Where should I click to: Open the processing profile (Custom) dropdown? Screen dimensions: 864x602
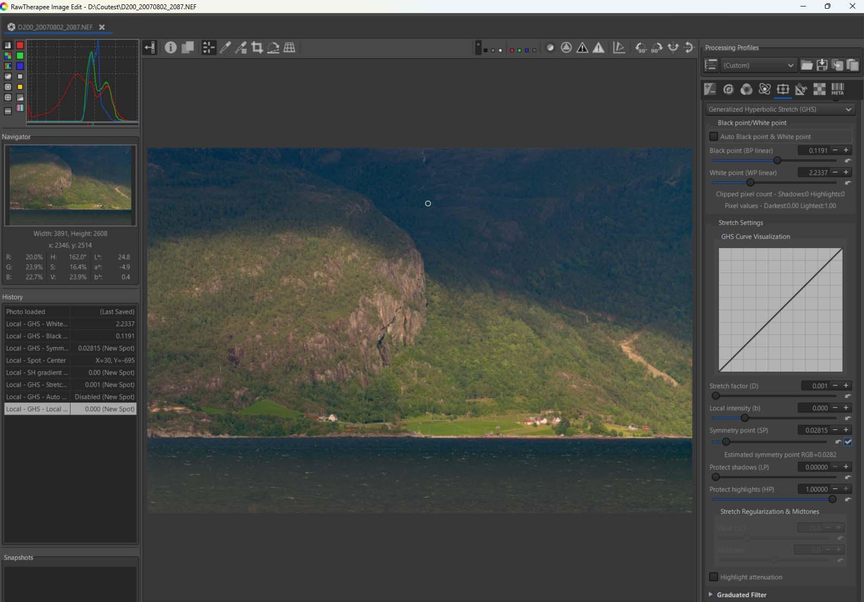[x=758, y=65]
